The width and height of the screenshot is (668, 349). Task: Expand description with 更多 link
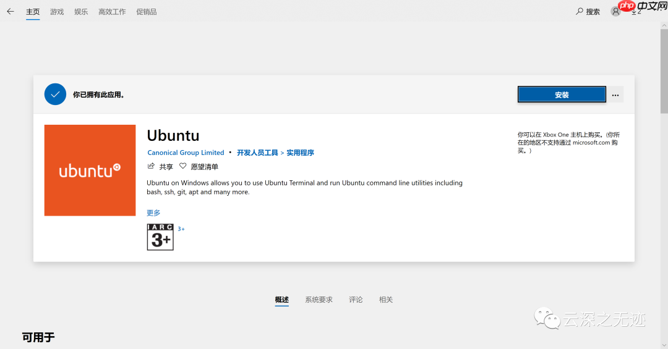153,213
